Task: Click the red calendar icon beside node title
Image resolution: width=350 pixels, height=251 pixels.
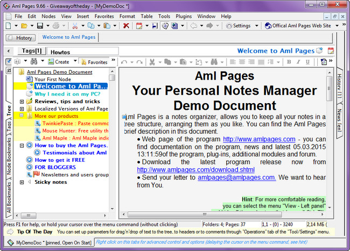Action: 331,51
